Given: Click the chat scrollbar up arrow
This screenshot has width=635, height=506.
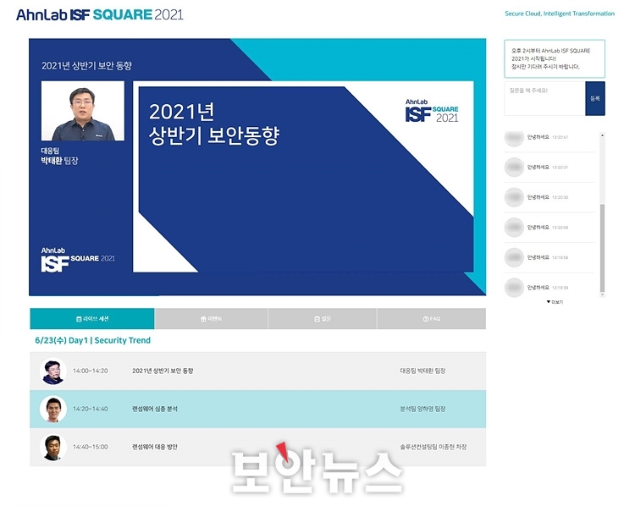Looking at the screenshot, I should pos(602,135).
